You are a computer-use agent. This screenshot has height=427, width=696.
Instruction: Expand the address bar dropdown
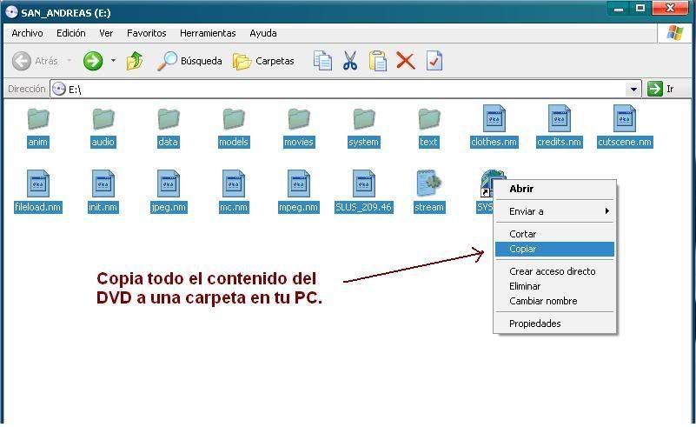633,90
